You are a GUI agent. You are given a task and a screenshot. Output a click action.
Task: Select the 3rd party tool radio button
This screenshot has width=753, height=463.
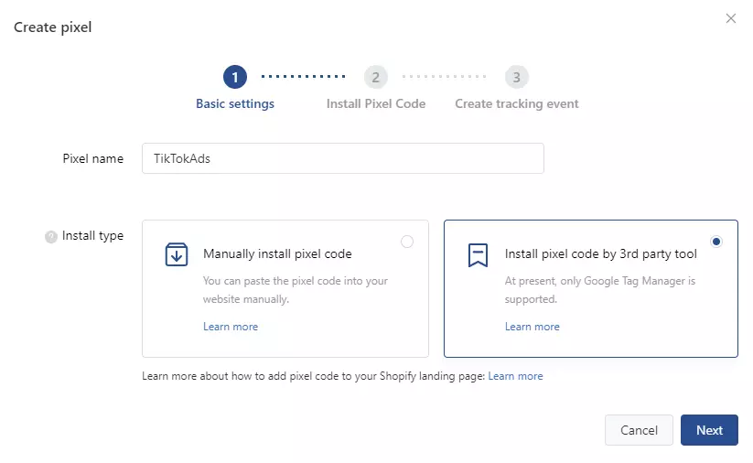click(716, 242)
